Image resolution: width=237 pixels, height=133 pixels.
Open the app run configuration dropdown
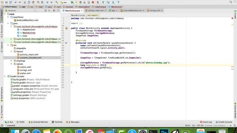point(64,2)
